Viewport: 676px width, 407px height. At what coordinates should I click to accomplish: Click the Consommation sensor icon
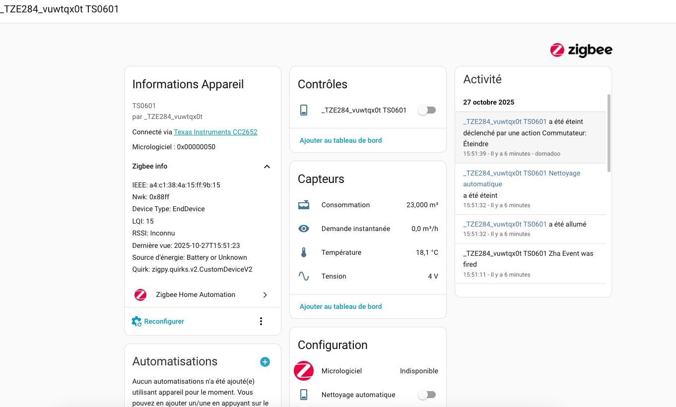click(x=304, y=205)
